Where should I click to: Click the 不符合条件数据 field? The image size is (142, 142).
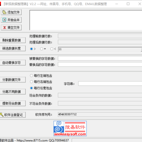click(100, 103)
